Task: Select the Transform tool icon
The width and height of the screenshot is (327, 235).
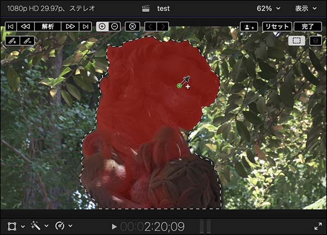Action: 12,226
